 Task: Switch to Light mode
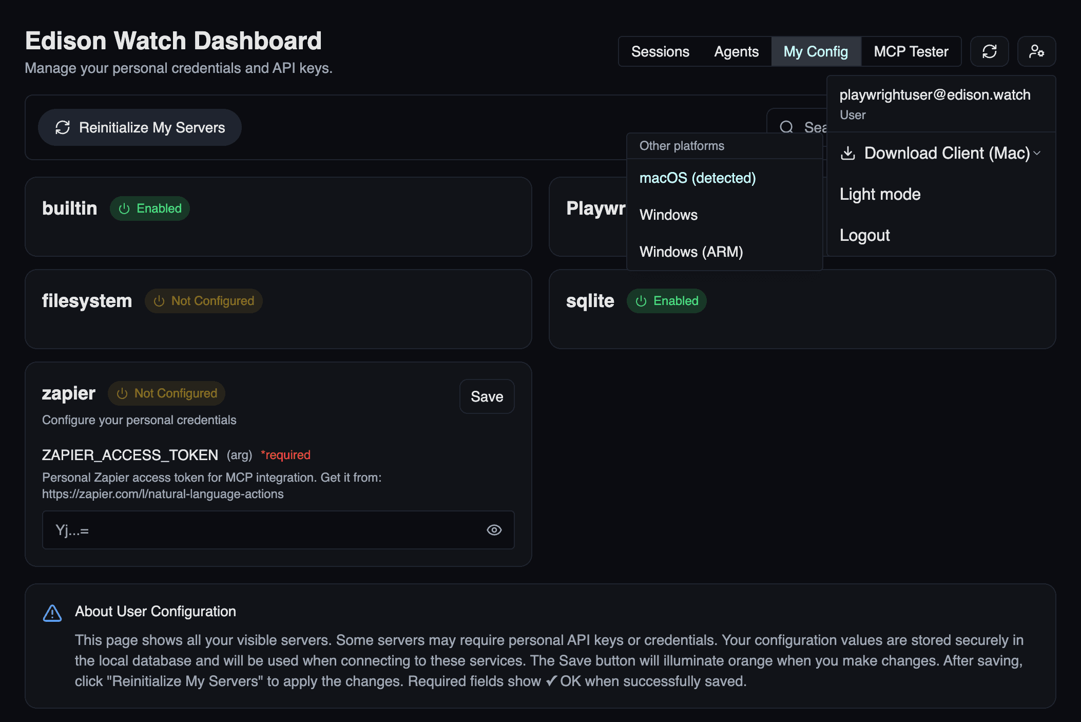pos(880,194)
